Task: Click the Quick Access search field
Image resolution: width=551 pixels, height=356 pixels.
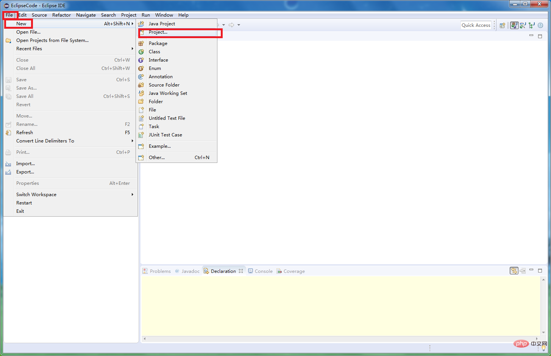Action: (x=476, y=25)
